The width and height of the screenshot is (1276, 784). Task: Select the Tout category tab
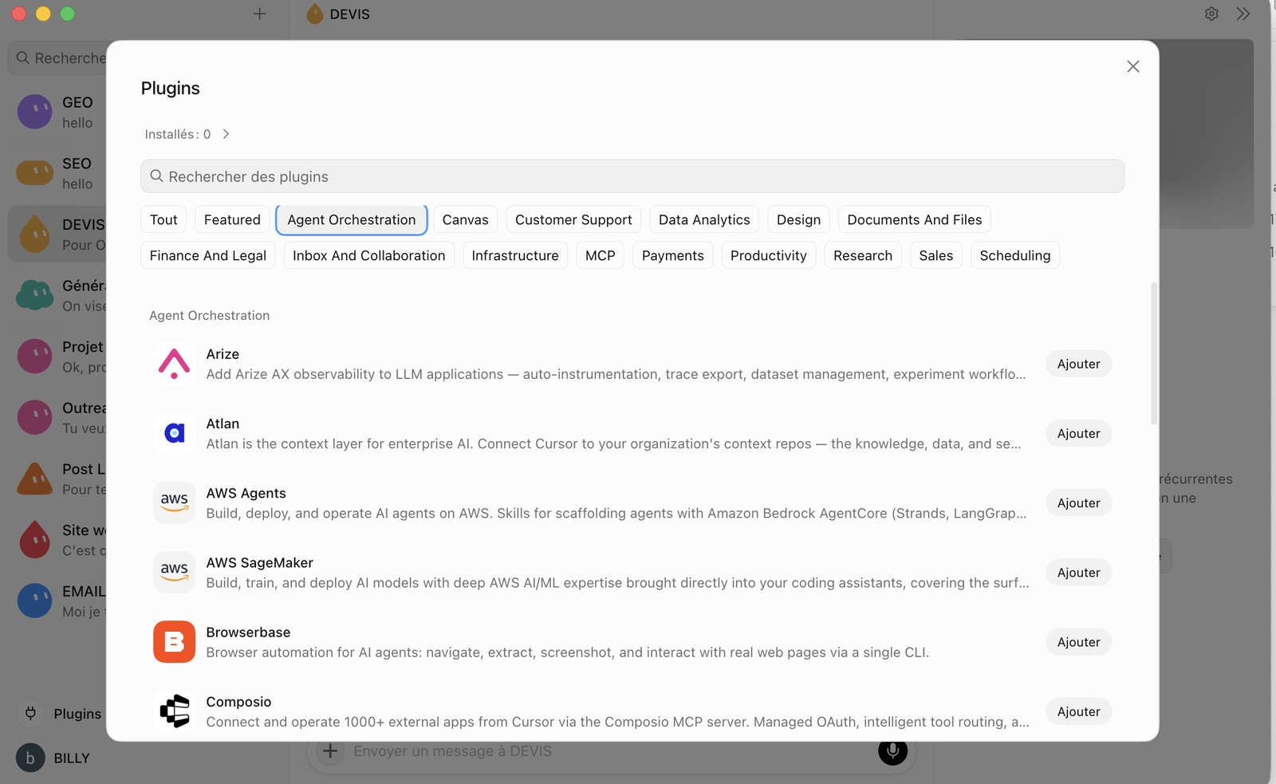(163, 219)
